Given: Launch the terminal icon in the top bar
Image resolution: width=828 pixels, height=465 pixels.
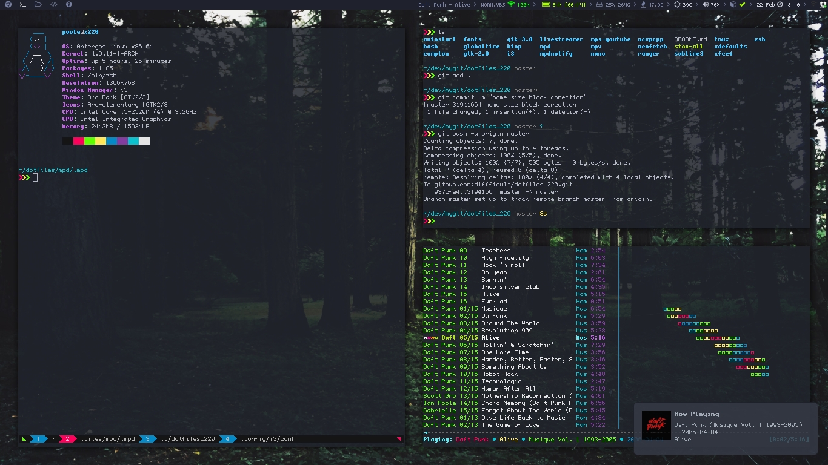Looking at the screenshot, I should point(23,4).
